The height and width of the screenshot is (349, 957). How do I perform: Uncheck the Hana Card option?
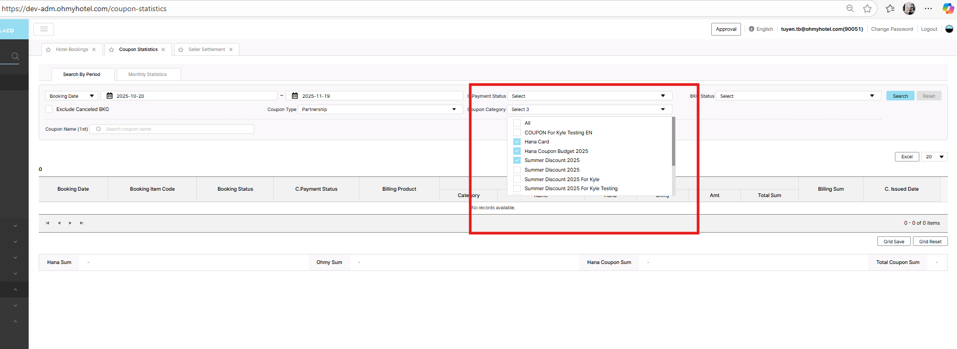(x=517, y=142)
